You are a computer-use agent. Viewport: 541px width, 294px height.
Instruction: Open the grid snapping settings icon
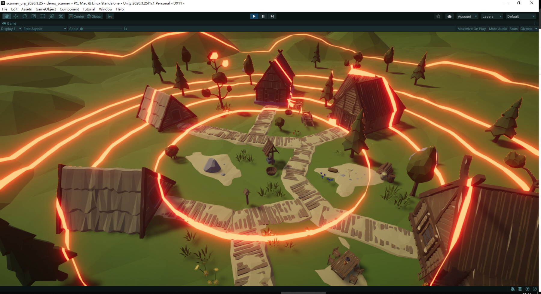[x=109, y=16]
